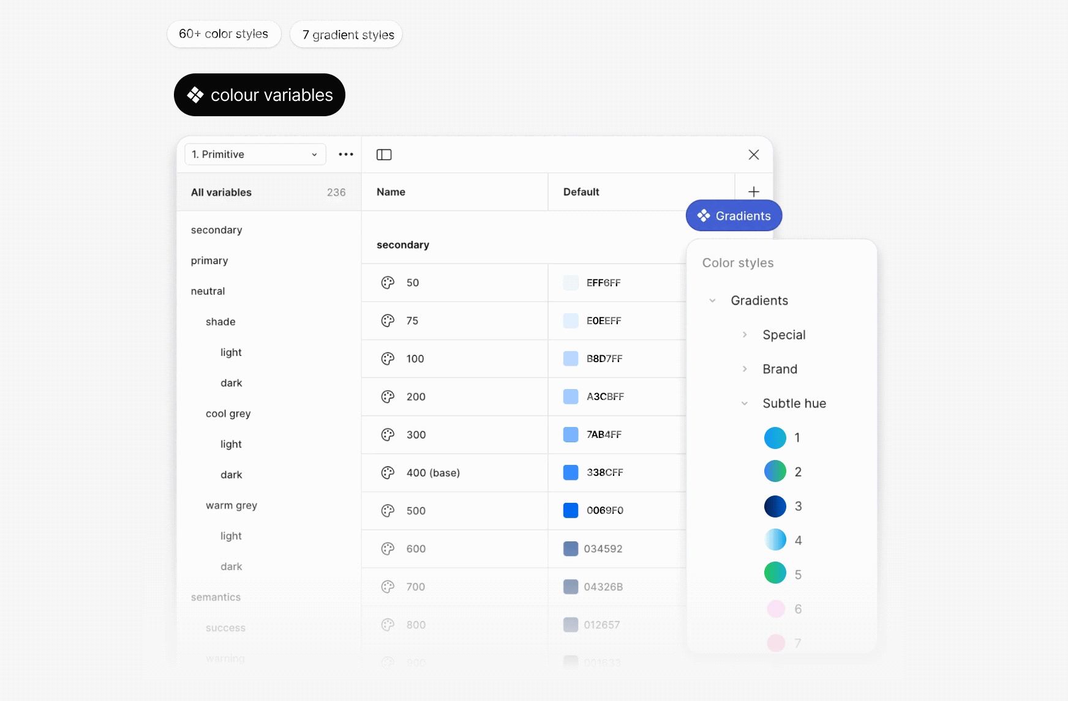The width and height of the screenshot is (1068, 701).
Task: Select the neutral group in sidebar
Action: point(208,291)
